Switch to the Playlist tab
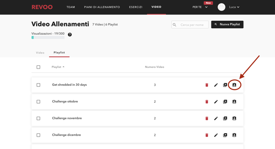 59,53
